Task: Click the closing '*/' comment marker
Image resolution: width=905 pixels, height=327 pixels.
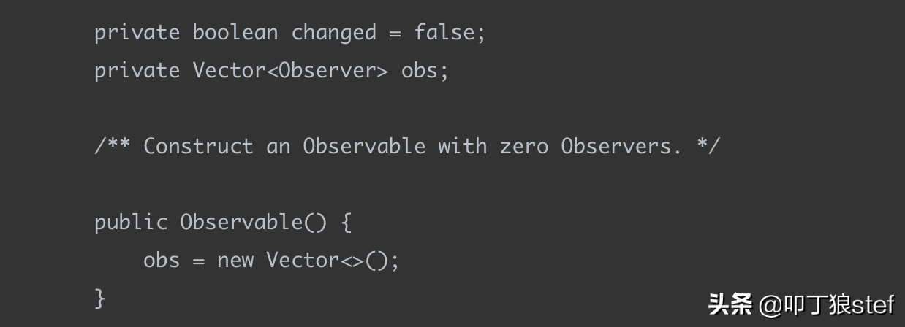Action: point(708,146)
